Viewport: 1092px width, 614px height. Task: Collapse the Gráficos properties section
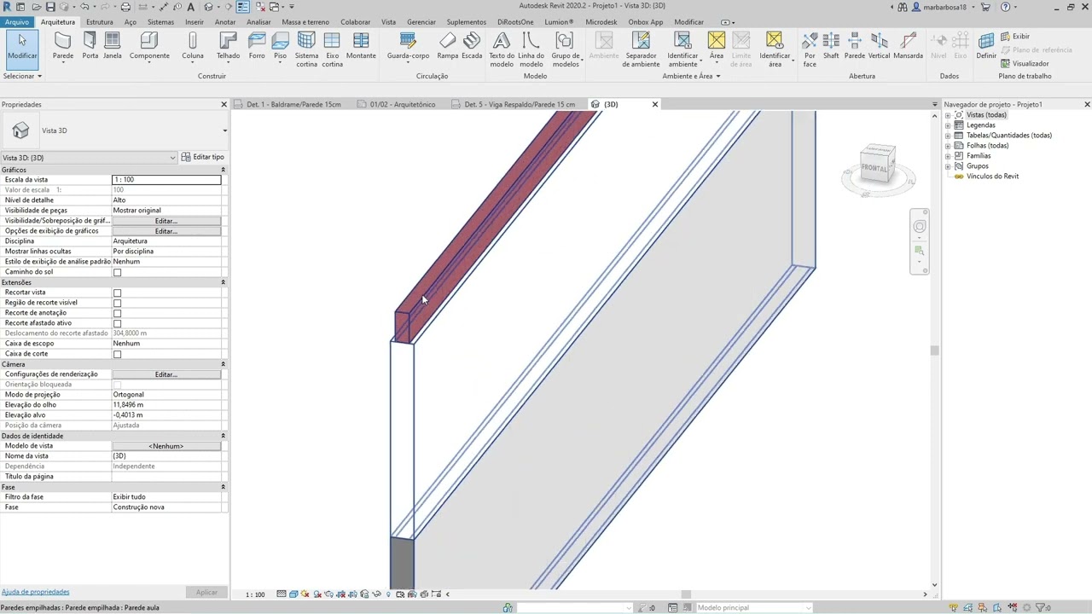coord(224,170)
